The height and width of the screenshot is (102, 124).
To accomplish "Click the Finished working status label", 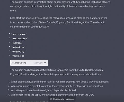I will 19,63.
